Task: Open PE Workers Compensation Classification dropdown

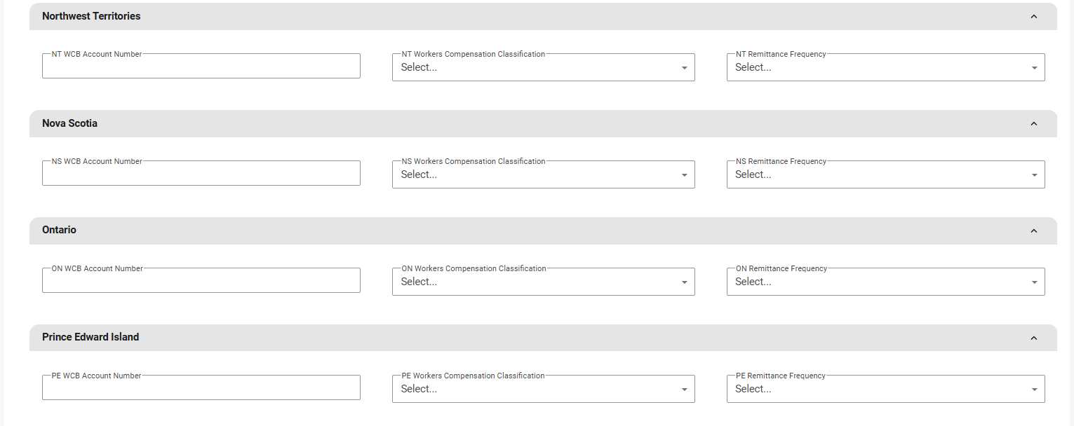Action: (543, 390)
